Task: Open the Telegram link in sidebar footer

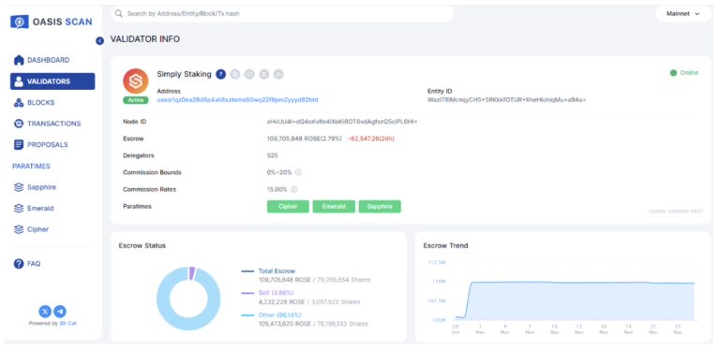Action: click(x=60, y=312)
